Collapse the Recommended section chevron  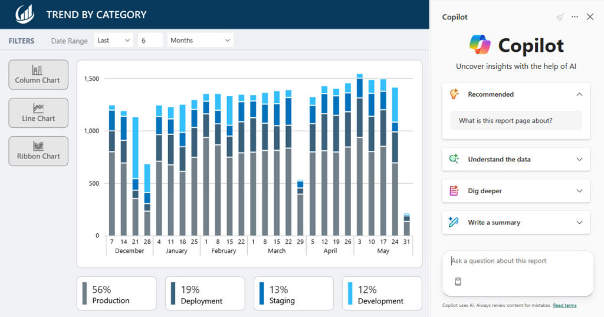pyautogui.click(x=579, y=94)
